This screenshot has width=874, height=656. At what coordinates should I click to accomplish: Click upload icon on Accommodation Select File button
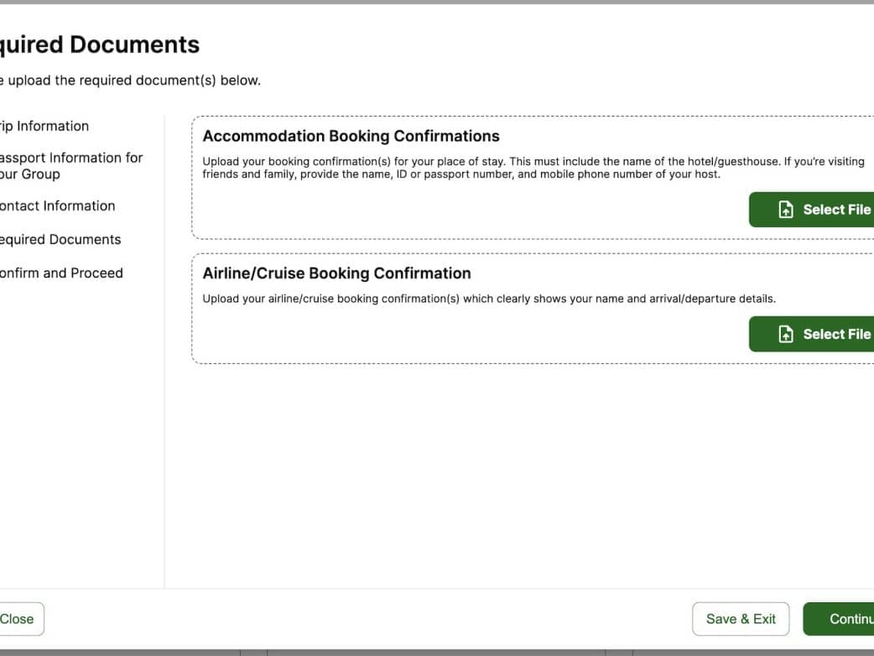[786, 210]
